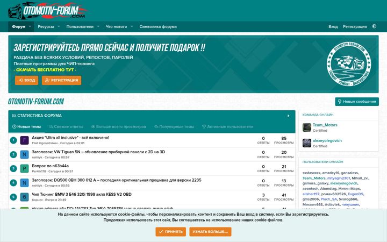Click N avatar beside DQ500 thread
387x242 pixels.
click(x=24, y=183)
